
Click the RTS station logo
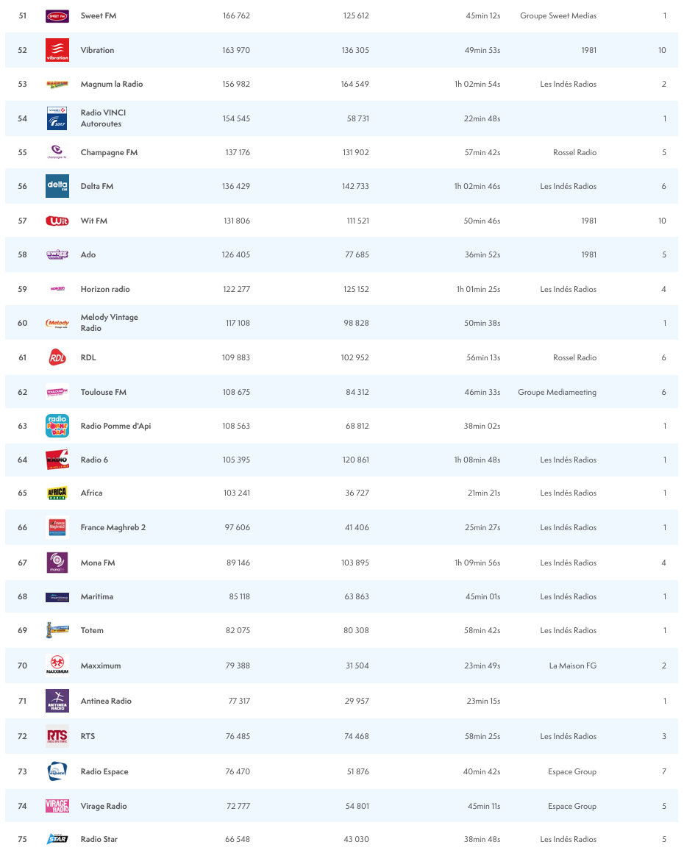pyautogui.click(x=57, y=736)
